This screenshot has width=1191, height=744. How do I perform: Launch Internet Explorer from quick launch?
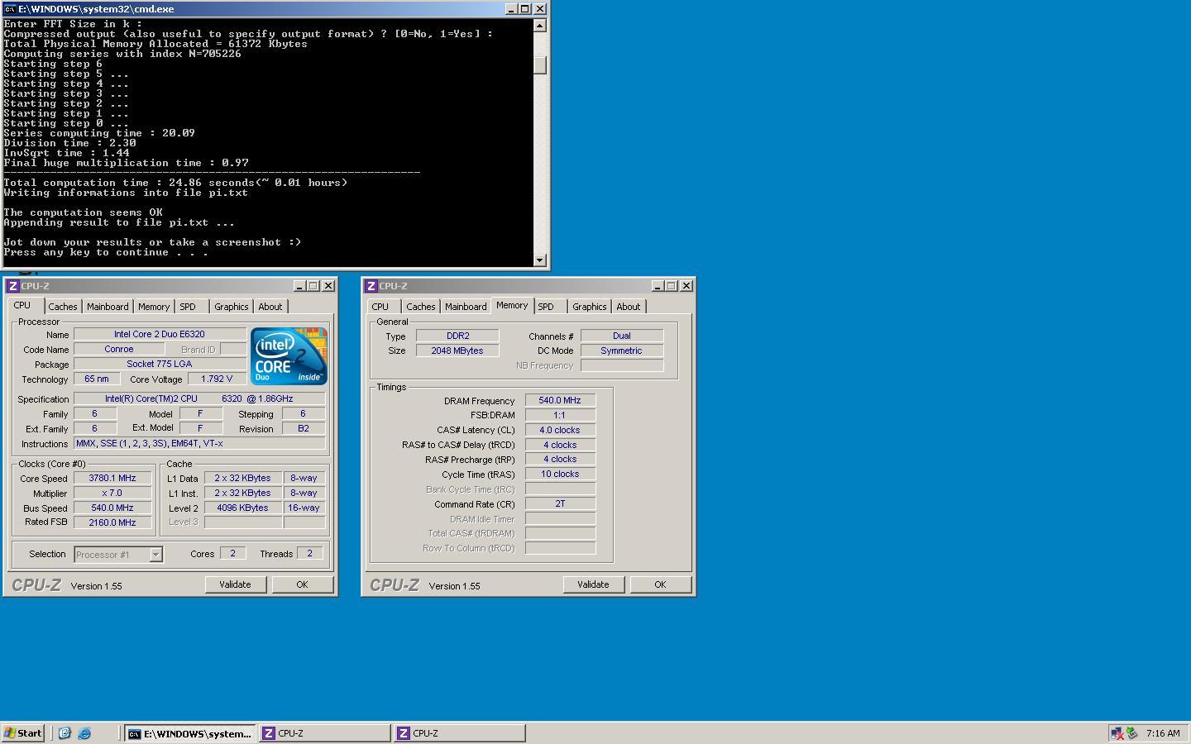coord(84,733)
